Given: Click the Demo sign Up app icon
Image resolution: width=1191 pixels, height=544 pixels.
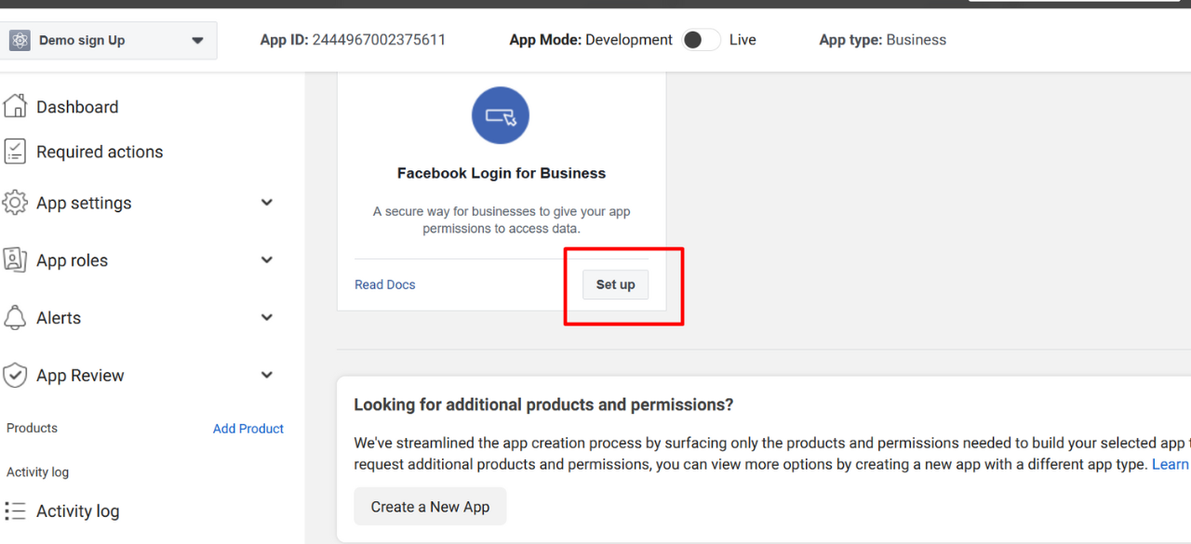Looking at the screenshot, I should click(x=20, y=40).
